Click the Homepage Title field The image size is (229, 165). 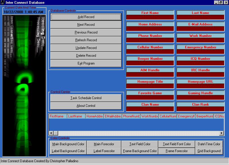[x=150, y=86]
